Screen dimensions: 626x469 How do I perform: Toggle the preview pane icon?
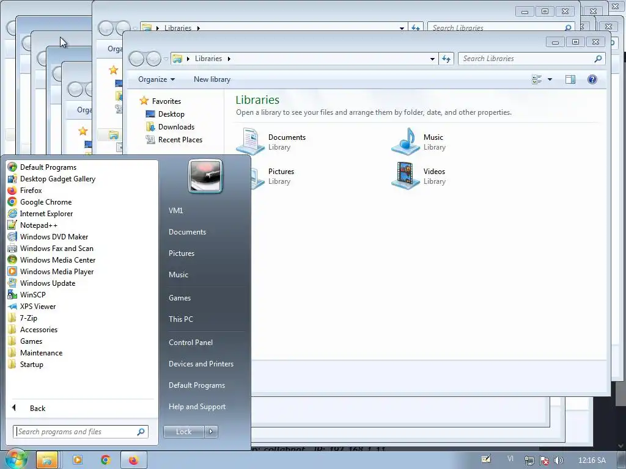[x=570, y=79]
